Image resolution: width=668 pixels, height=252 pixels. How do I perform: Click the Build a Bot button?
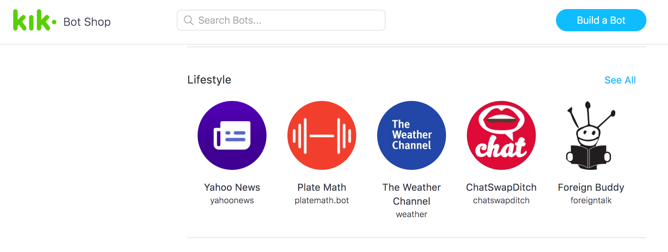click(x=601, y=20)
